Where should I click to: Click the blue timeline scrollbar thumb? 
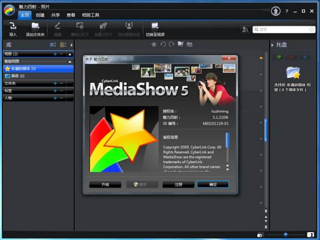[266, 130]
